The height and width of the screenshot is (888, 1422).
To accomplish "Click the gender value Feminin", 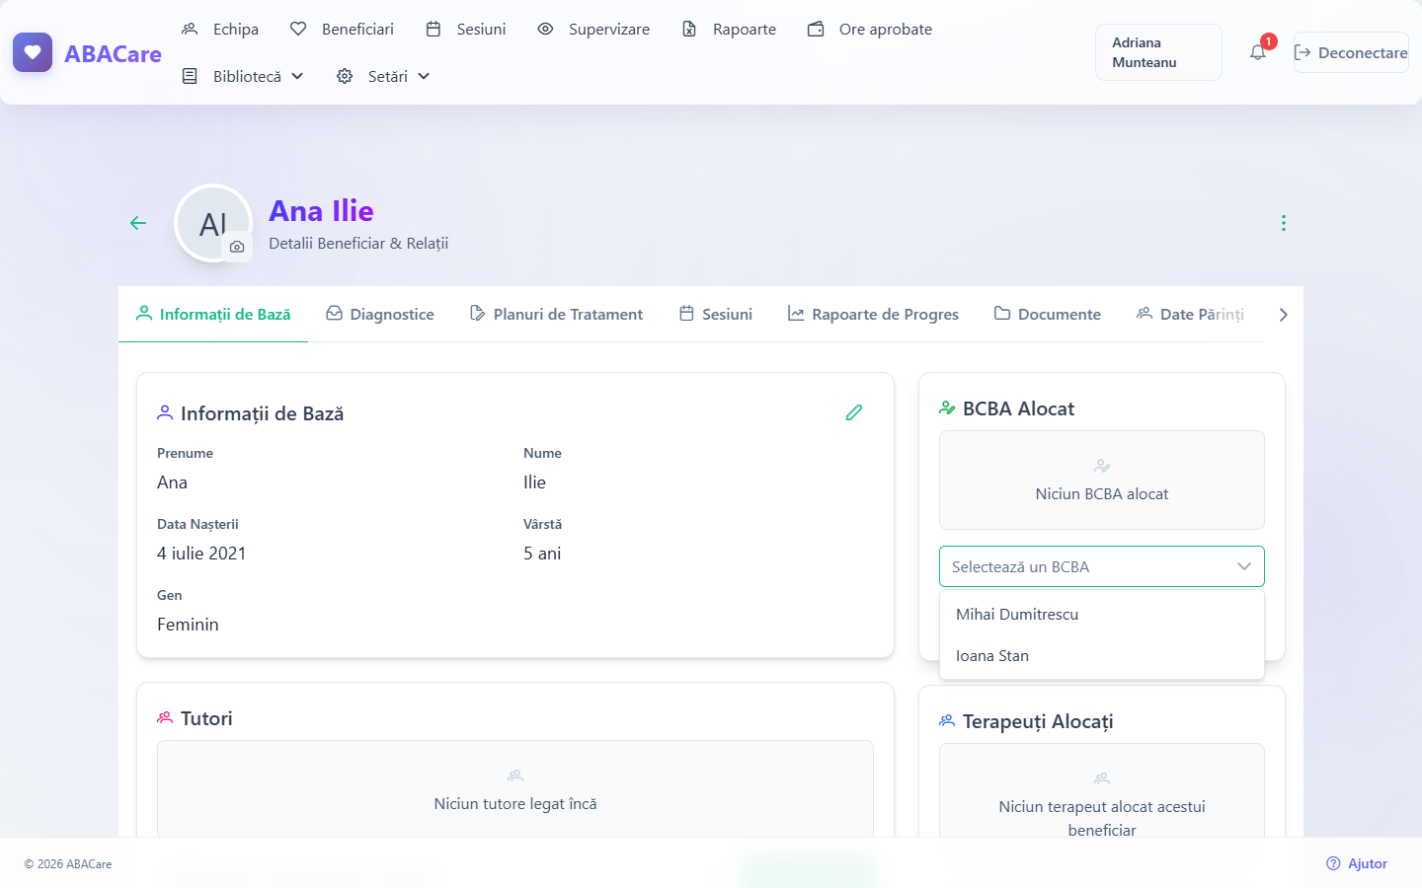I will [x=188, y=625].
